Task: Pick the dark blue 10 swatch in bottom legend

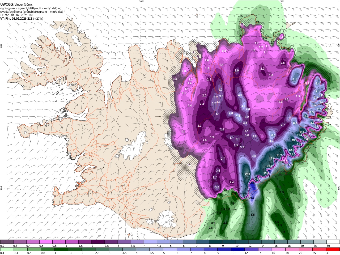Action: [238, 249]
